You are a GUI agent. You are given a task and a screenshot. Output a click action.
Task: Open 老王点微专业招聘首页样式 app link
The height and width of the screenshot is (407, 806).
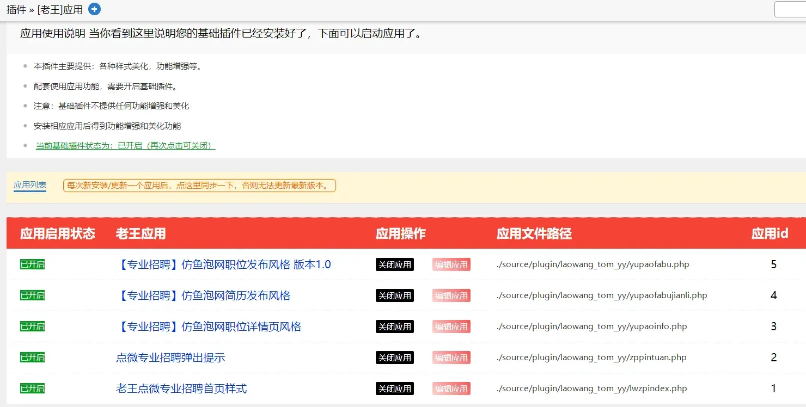[181, 388]
